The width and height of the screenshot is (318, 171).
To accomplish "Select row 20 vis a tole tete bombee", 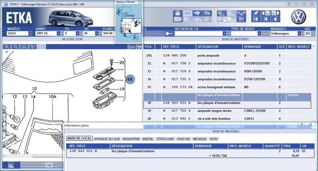I will pos(227,119).
